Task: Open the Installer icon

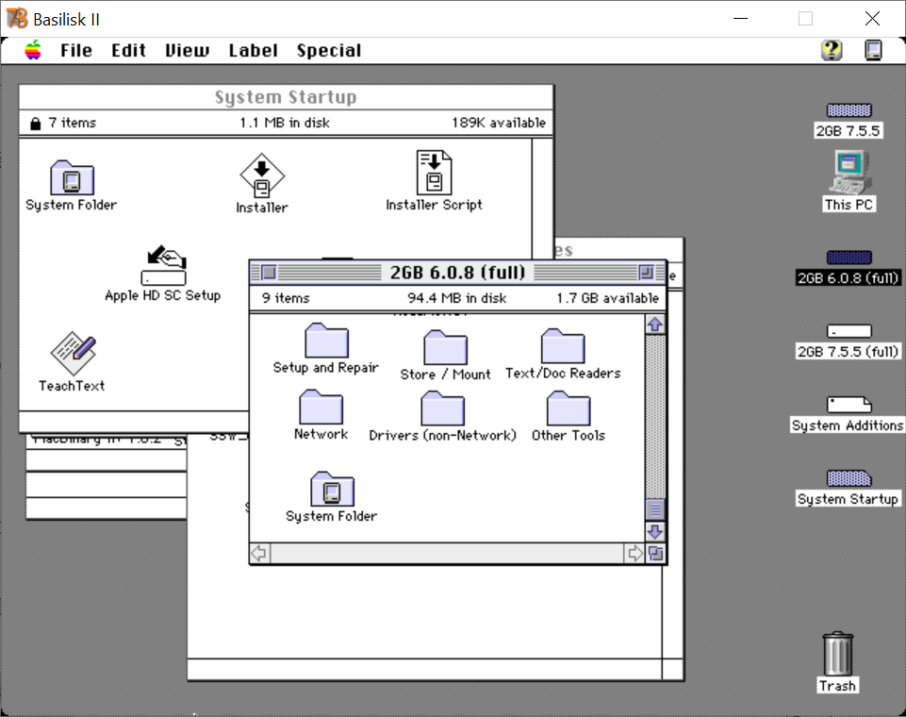Action: [x=261, y=175]
